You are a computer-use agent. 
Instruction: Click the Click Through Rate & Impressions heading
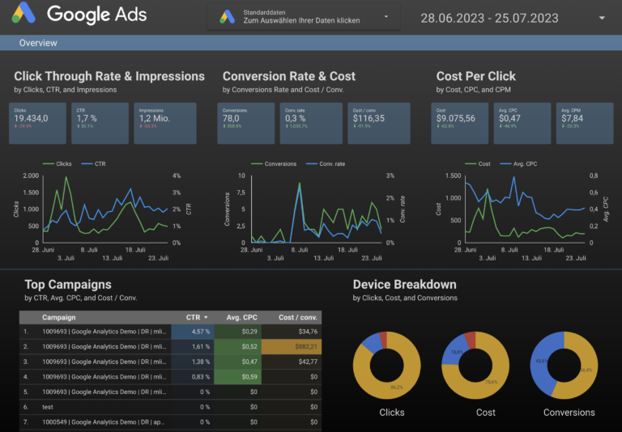point(109,76)
